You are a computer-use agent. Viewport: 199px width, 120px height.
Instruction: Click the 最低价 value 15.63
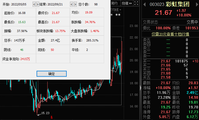pyautogui.click(x=22, y=22)
